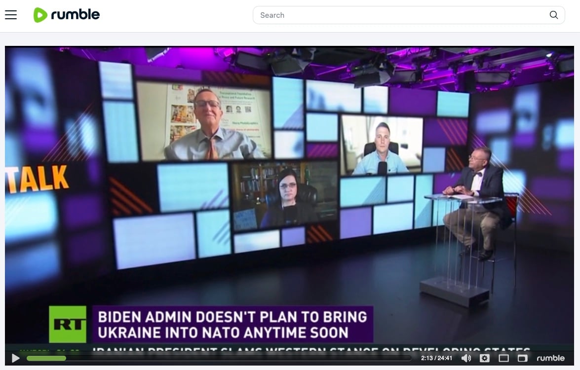The height and width of the screenshot is (370, 580).
Task: Seek using the video progress bar
Action: click(x=219, y=358)
